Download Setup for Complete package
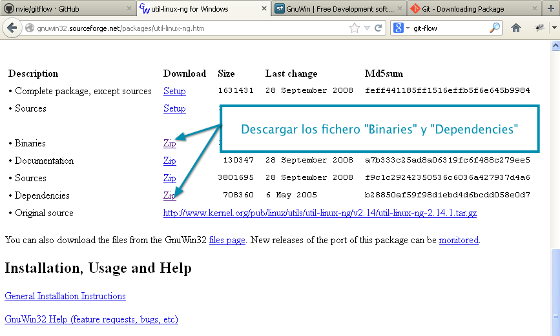Screen dimensions: 560x336 click(174, 91)
